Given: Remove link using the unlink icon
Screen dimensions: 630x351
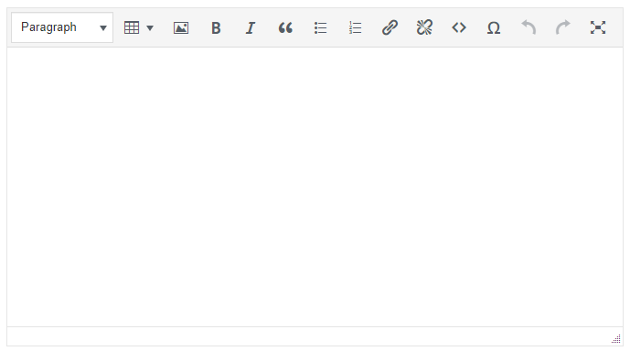Looking at the screenshot, I should pos(424,27).
